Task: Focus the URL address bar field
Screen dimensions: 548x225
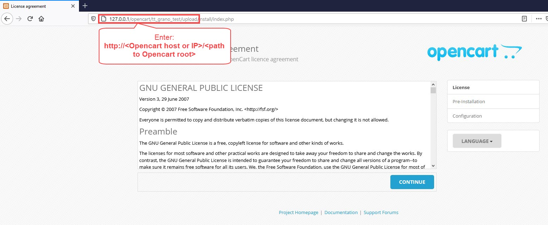Action: [303, 19]
